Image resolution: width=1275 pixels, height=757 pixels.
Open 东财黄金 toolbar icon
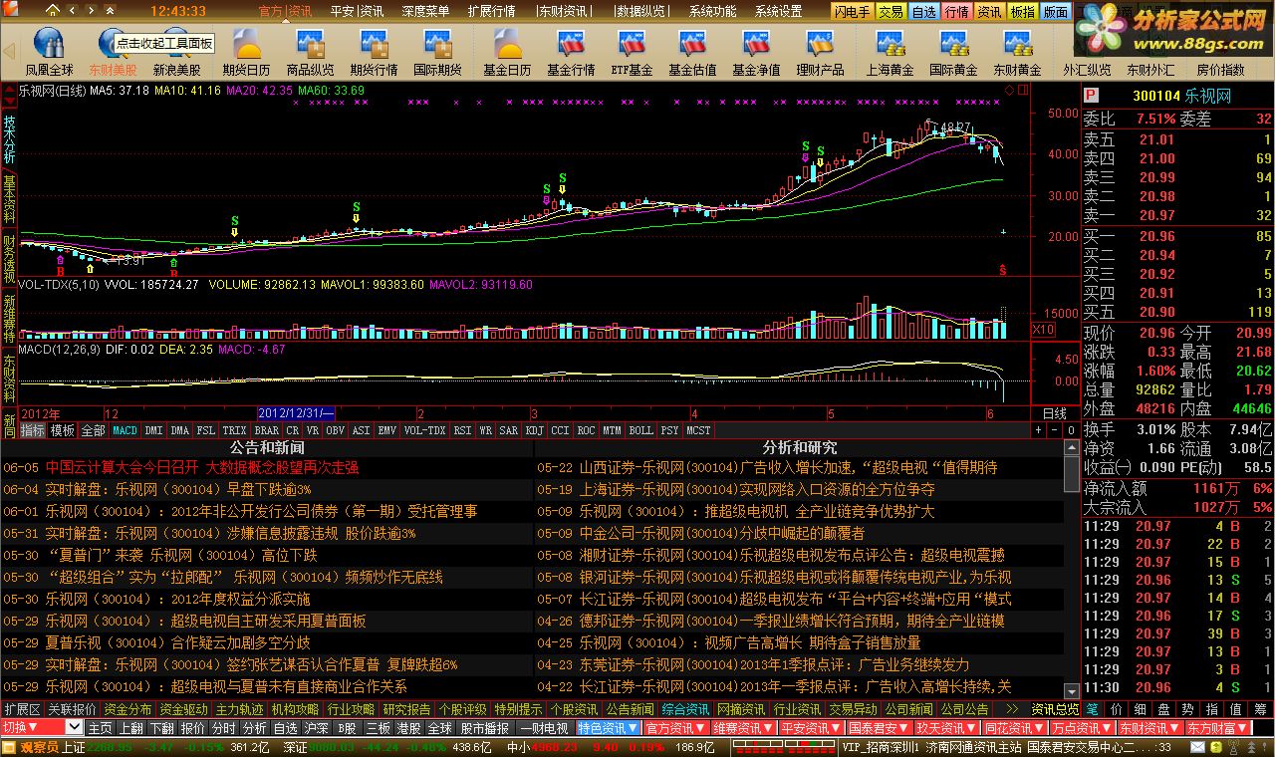coord(1017,53)
